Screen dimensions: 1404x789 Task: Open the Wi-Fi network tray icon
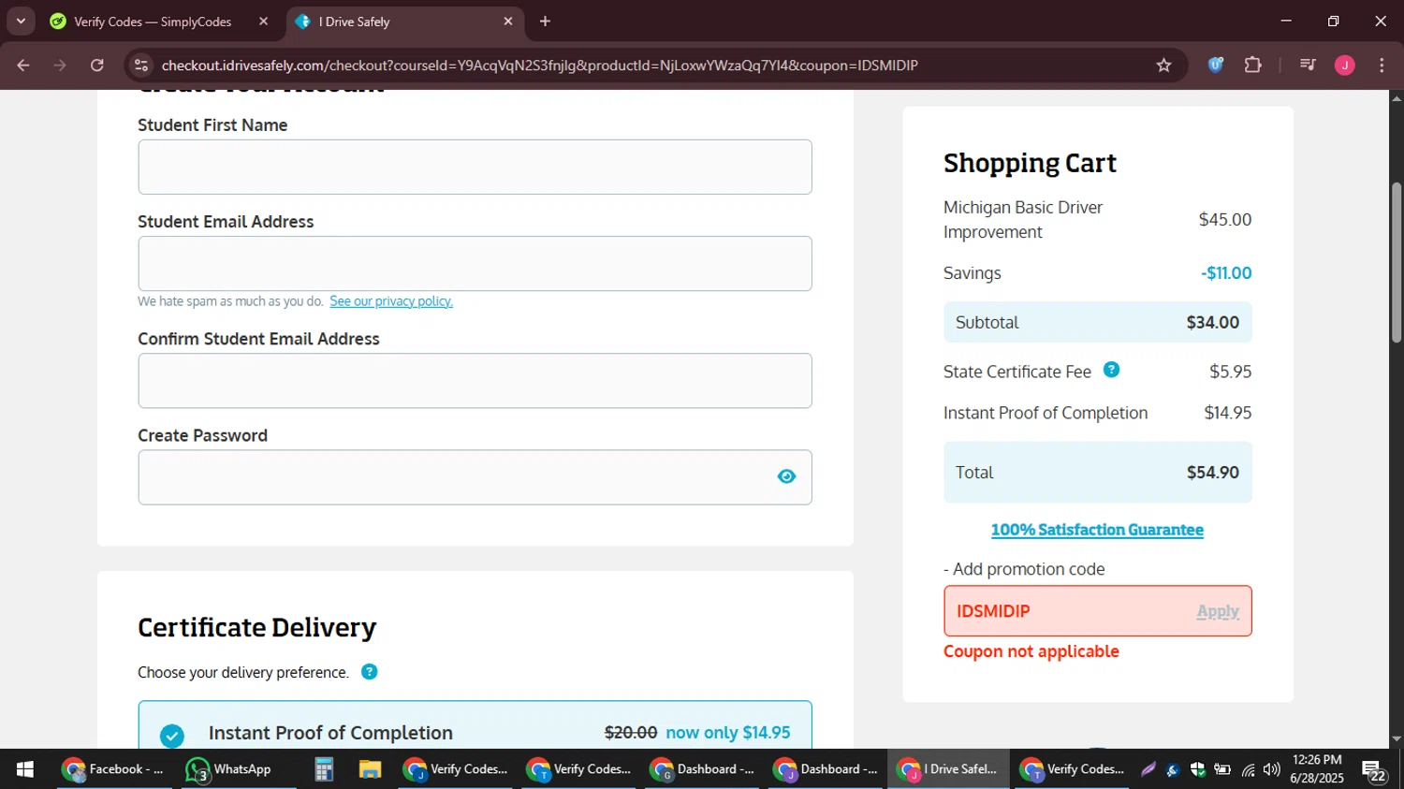pyautogui.click(x=1248, y=769)
